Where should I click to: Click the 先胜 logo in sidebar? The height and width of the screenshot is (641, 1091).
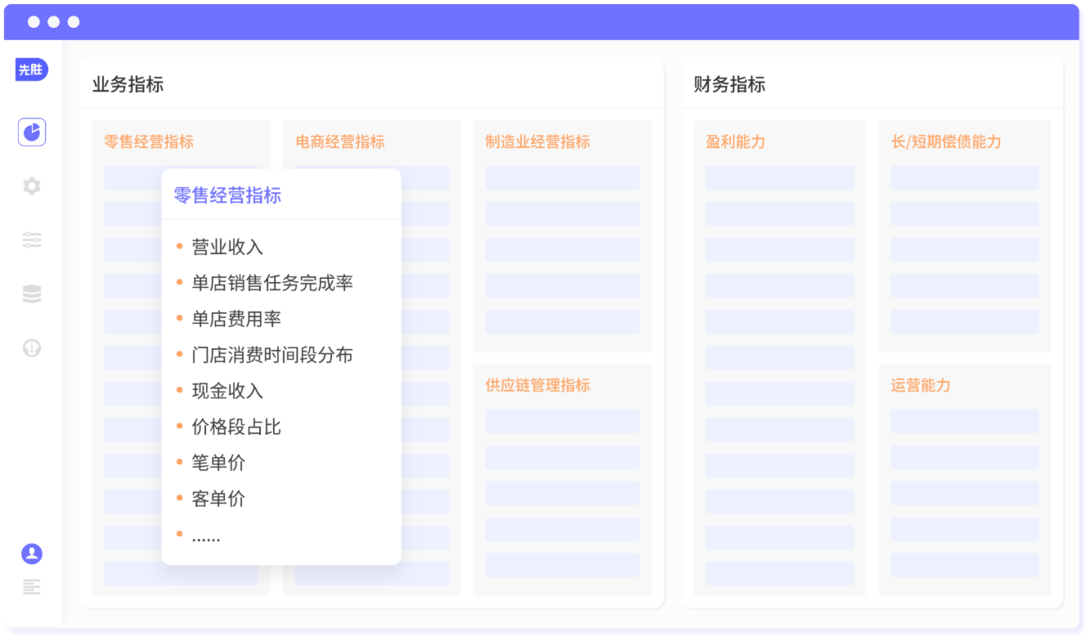tap(31, 70)
